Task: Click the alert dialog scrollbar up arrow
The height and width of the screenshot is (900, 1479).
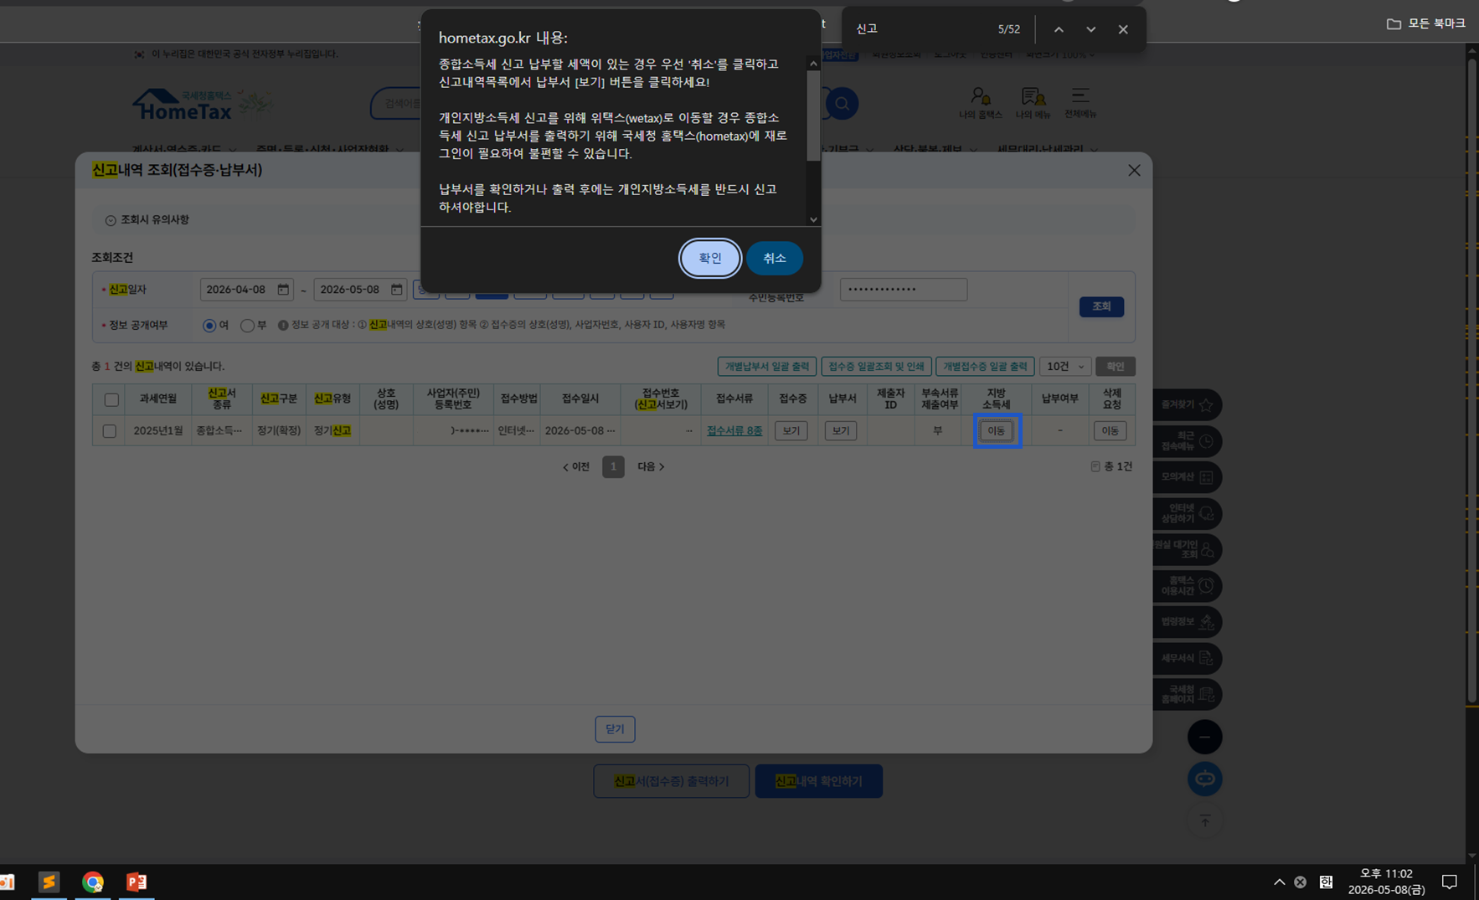Action: [x=813, y=64]
